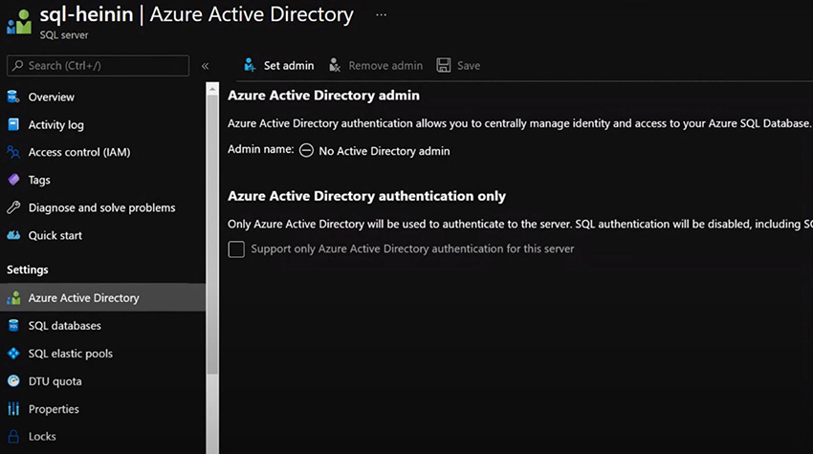Click the SQL elastic pools icon
This screenshot has height=454, width=813.
click(13, 354)
